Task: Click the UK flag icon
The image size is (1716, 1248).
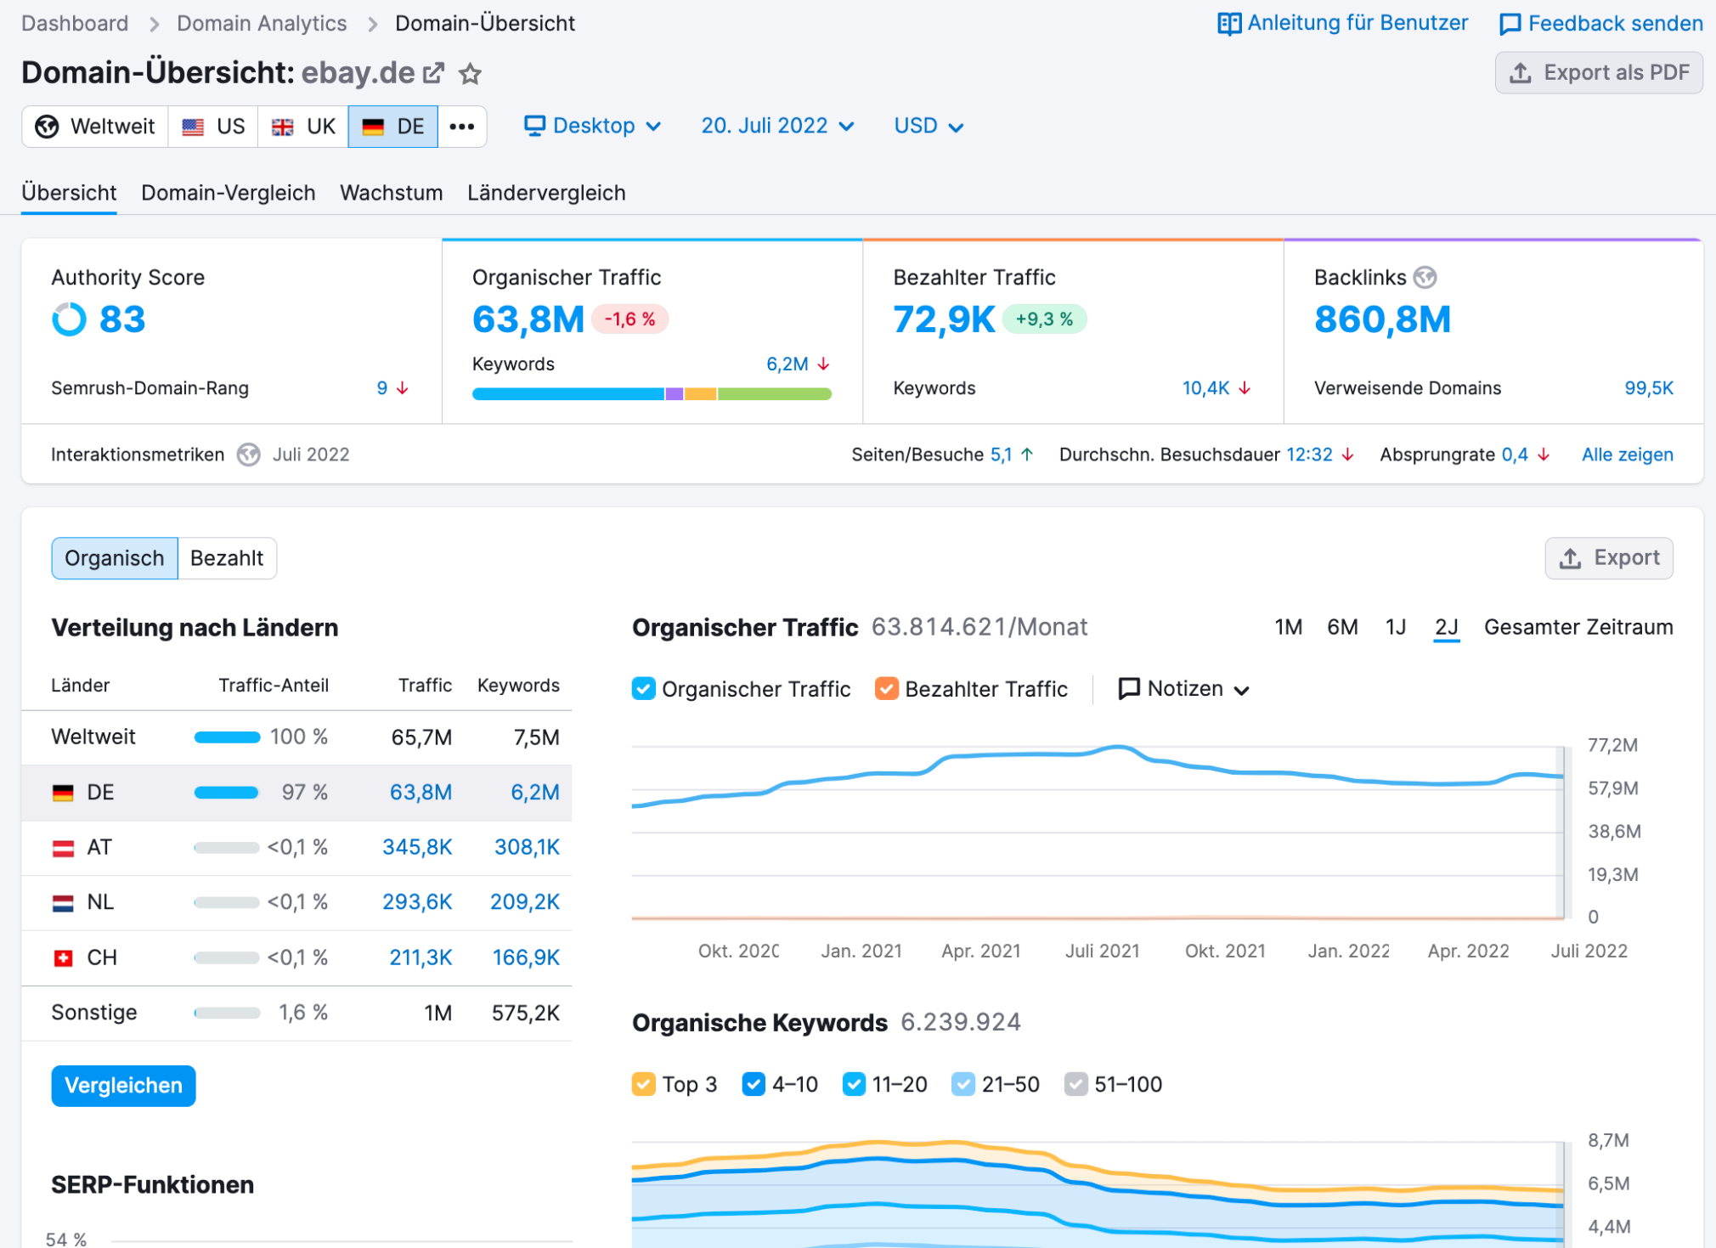Action: (x=282, y=127)
